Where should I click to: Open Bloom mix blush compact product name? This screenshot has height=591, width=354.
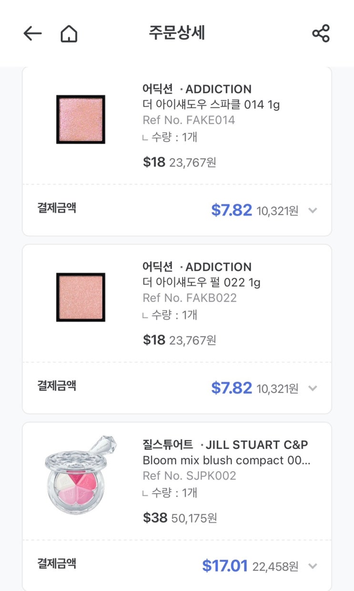pyautogui.click(x=226, y=461)
